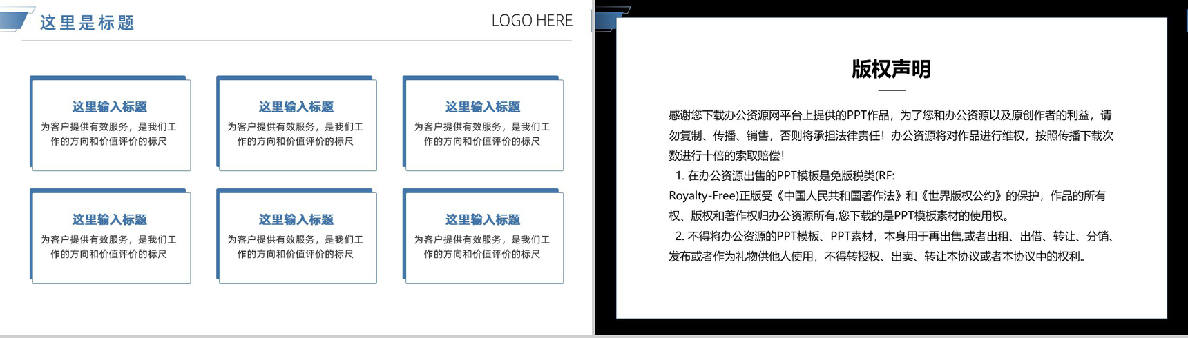Screen dimensions: 1188x338
Task: Click the line '数进行十倍的索取赔偿!'
Action: point(727,156)
